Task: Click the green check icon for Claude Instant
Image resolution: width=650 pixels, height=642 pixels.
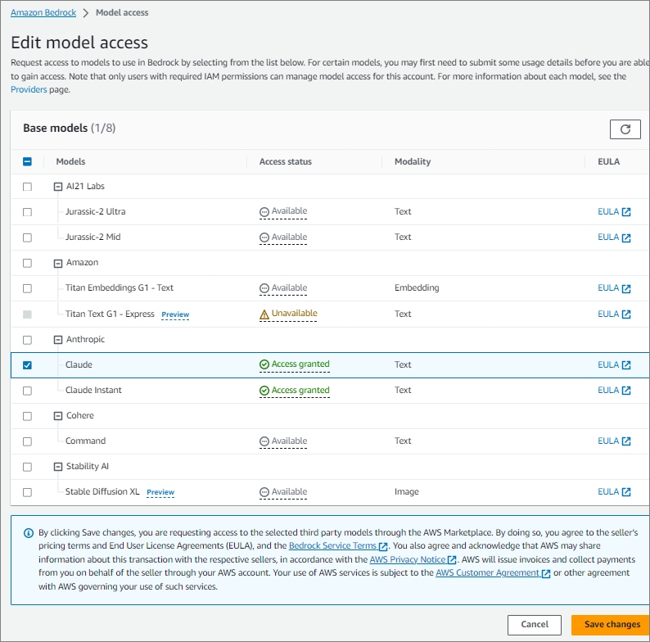Action: click(264, 391)
